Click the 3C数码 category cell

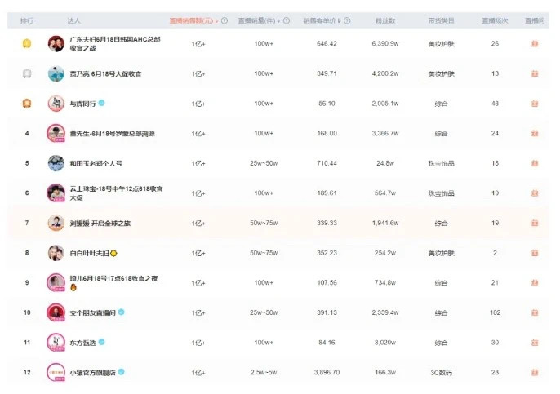tap(441, 373)
